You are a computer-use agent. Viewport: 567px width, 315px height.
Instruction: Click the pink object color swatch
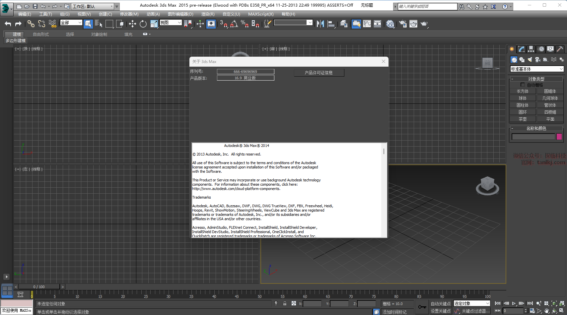(x=559, y=137)
